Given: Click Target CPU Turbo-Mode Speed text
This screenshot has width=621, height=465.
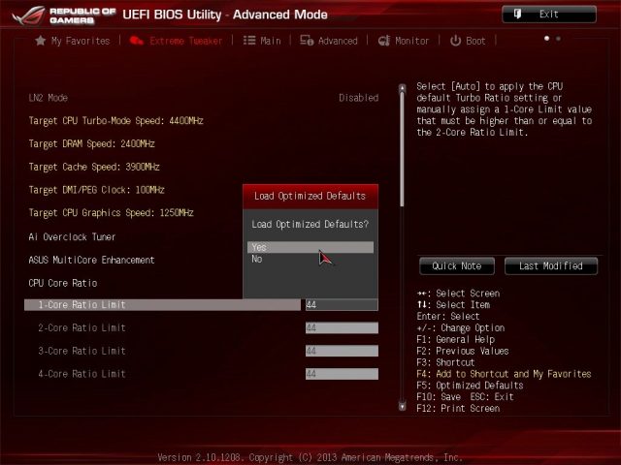Looking at the screenshot, I should 115,120.
